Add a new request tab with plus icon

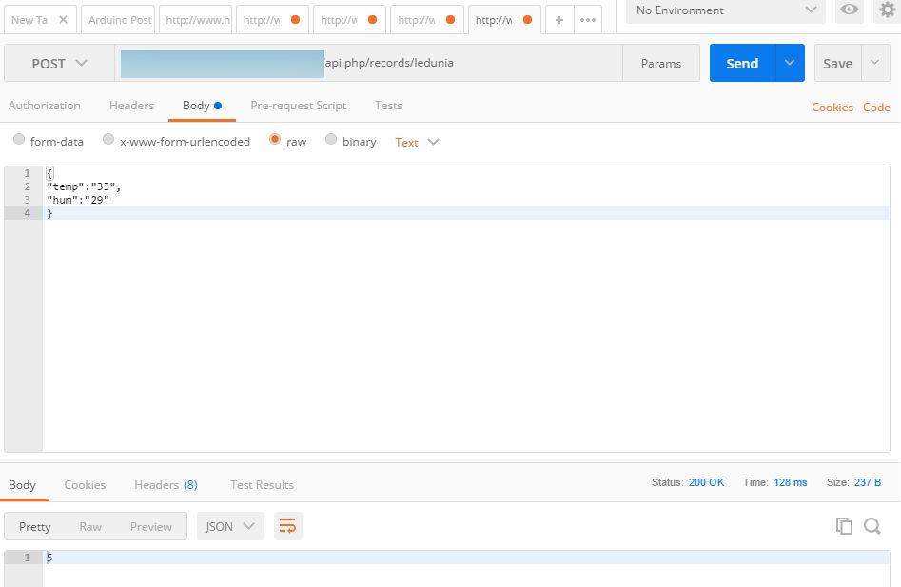coord(559,20)
